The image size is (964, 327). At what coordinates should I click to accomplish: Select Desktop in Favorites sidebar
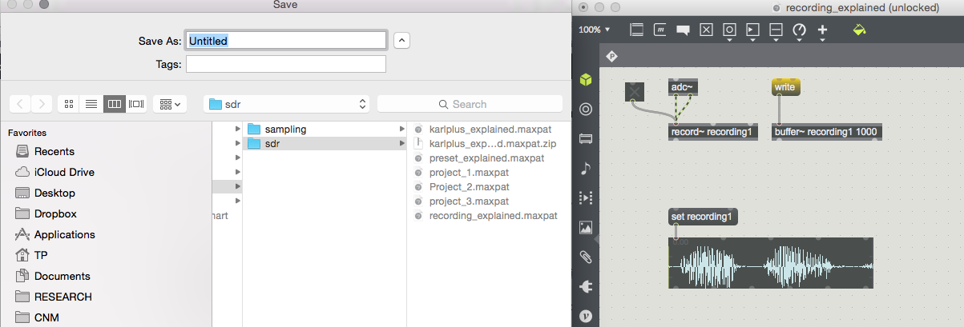(54, 193)
